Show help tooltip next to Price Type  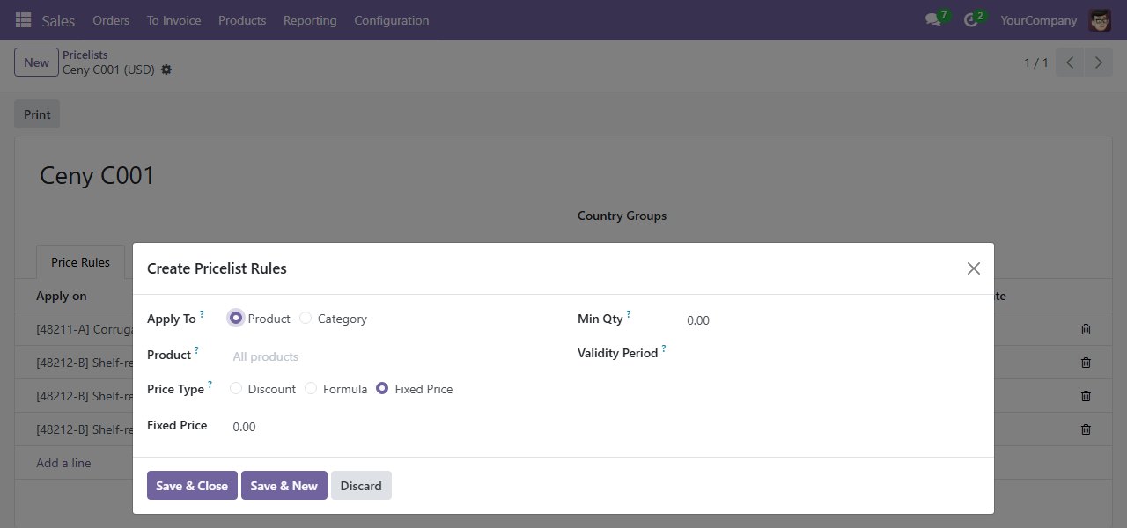tap(210, 385)
